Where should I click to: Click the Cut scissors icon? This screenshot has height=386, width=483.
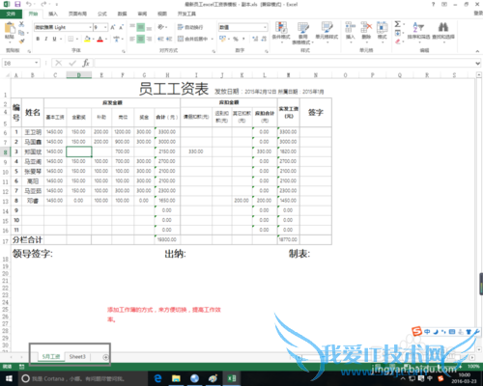(21, 24)
